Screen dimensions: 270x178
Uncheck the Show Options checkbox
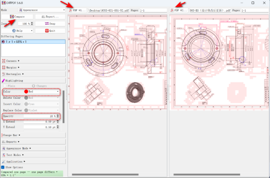3,167
